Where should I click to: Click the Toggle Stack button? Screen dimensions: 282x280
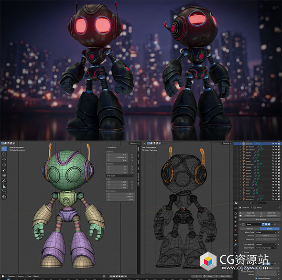[x=270, y=216]
